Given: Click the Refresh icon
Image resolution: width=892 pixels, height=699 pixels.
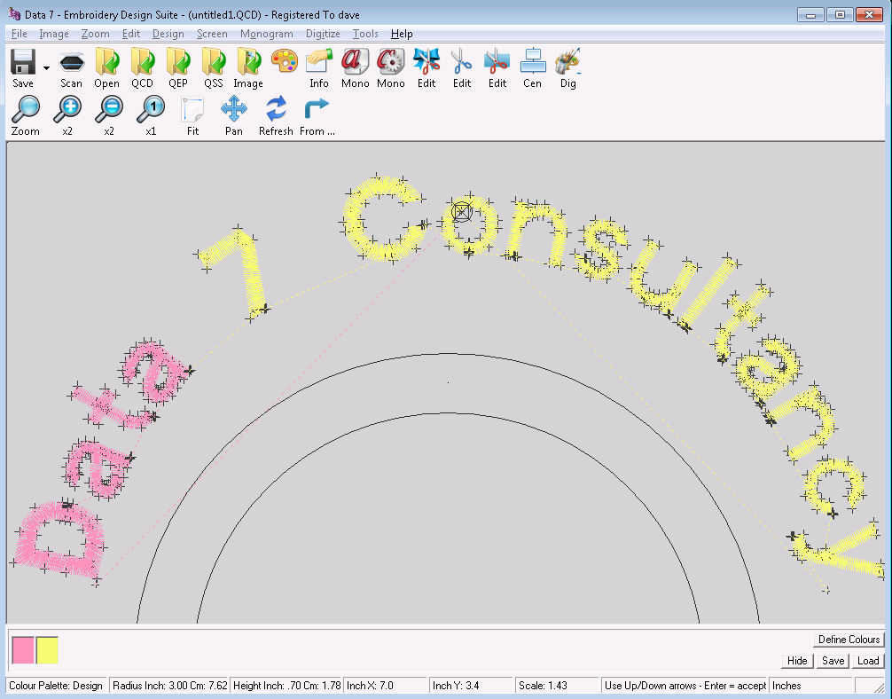Looking at the screenshot, I should tap(276, 108).
